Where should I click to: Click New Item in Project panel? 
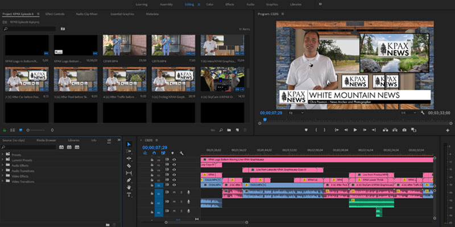click(x=237, y=131)
